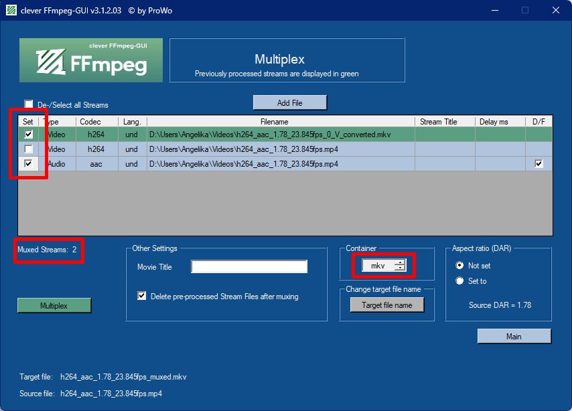Select the Not set aspect ratio option

coord(459,266)
